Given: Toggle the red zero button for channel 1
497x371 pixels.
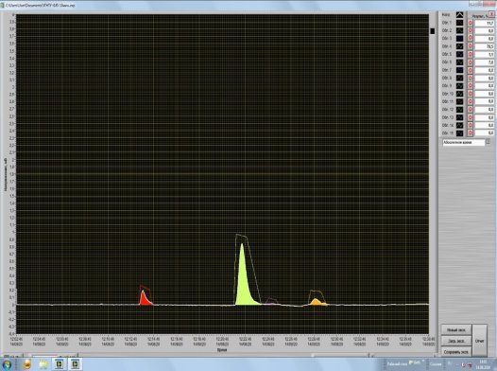Looking at the screenshot, I should click(470, 23).
